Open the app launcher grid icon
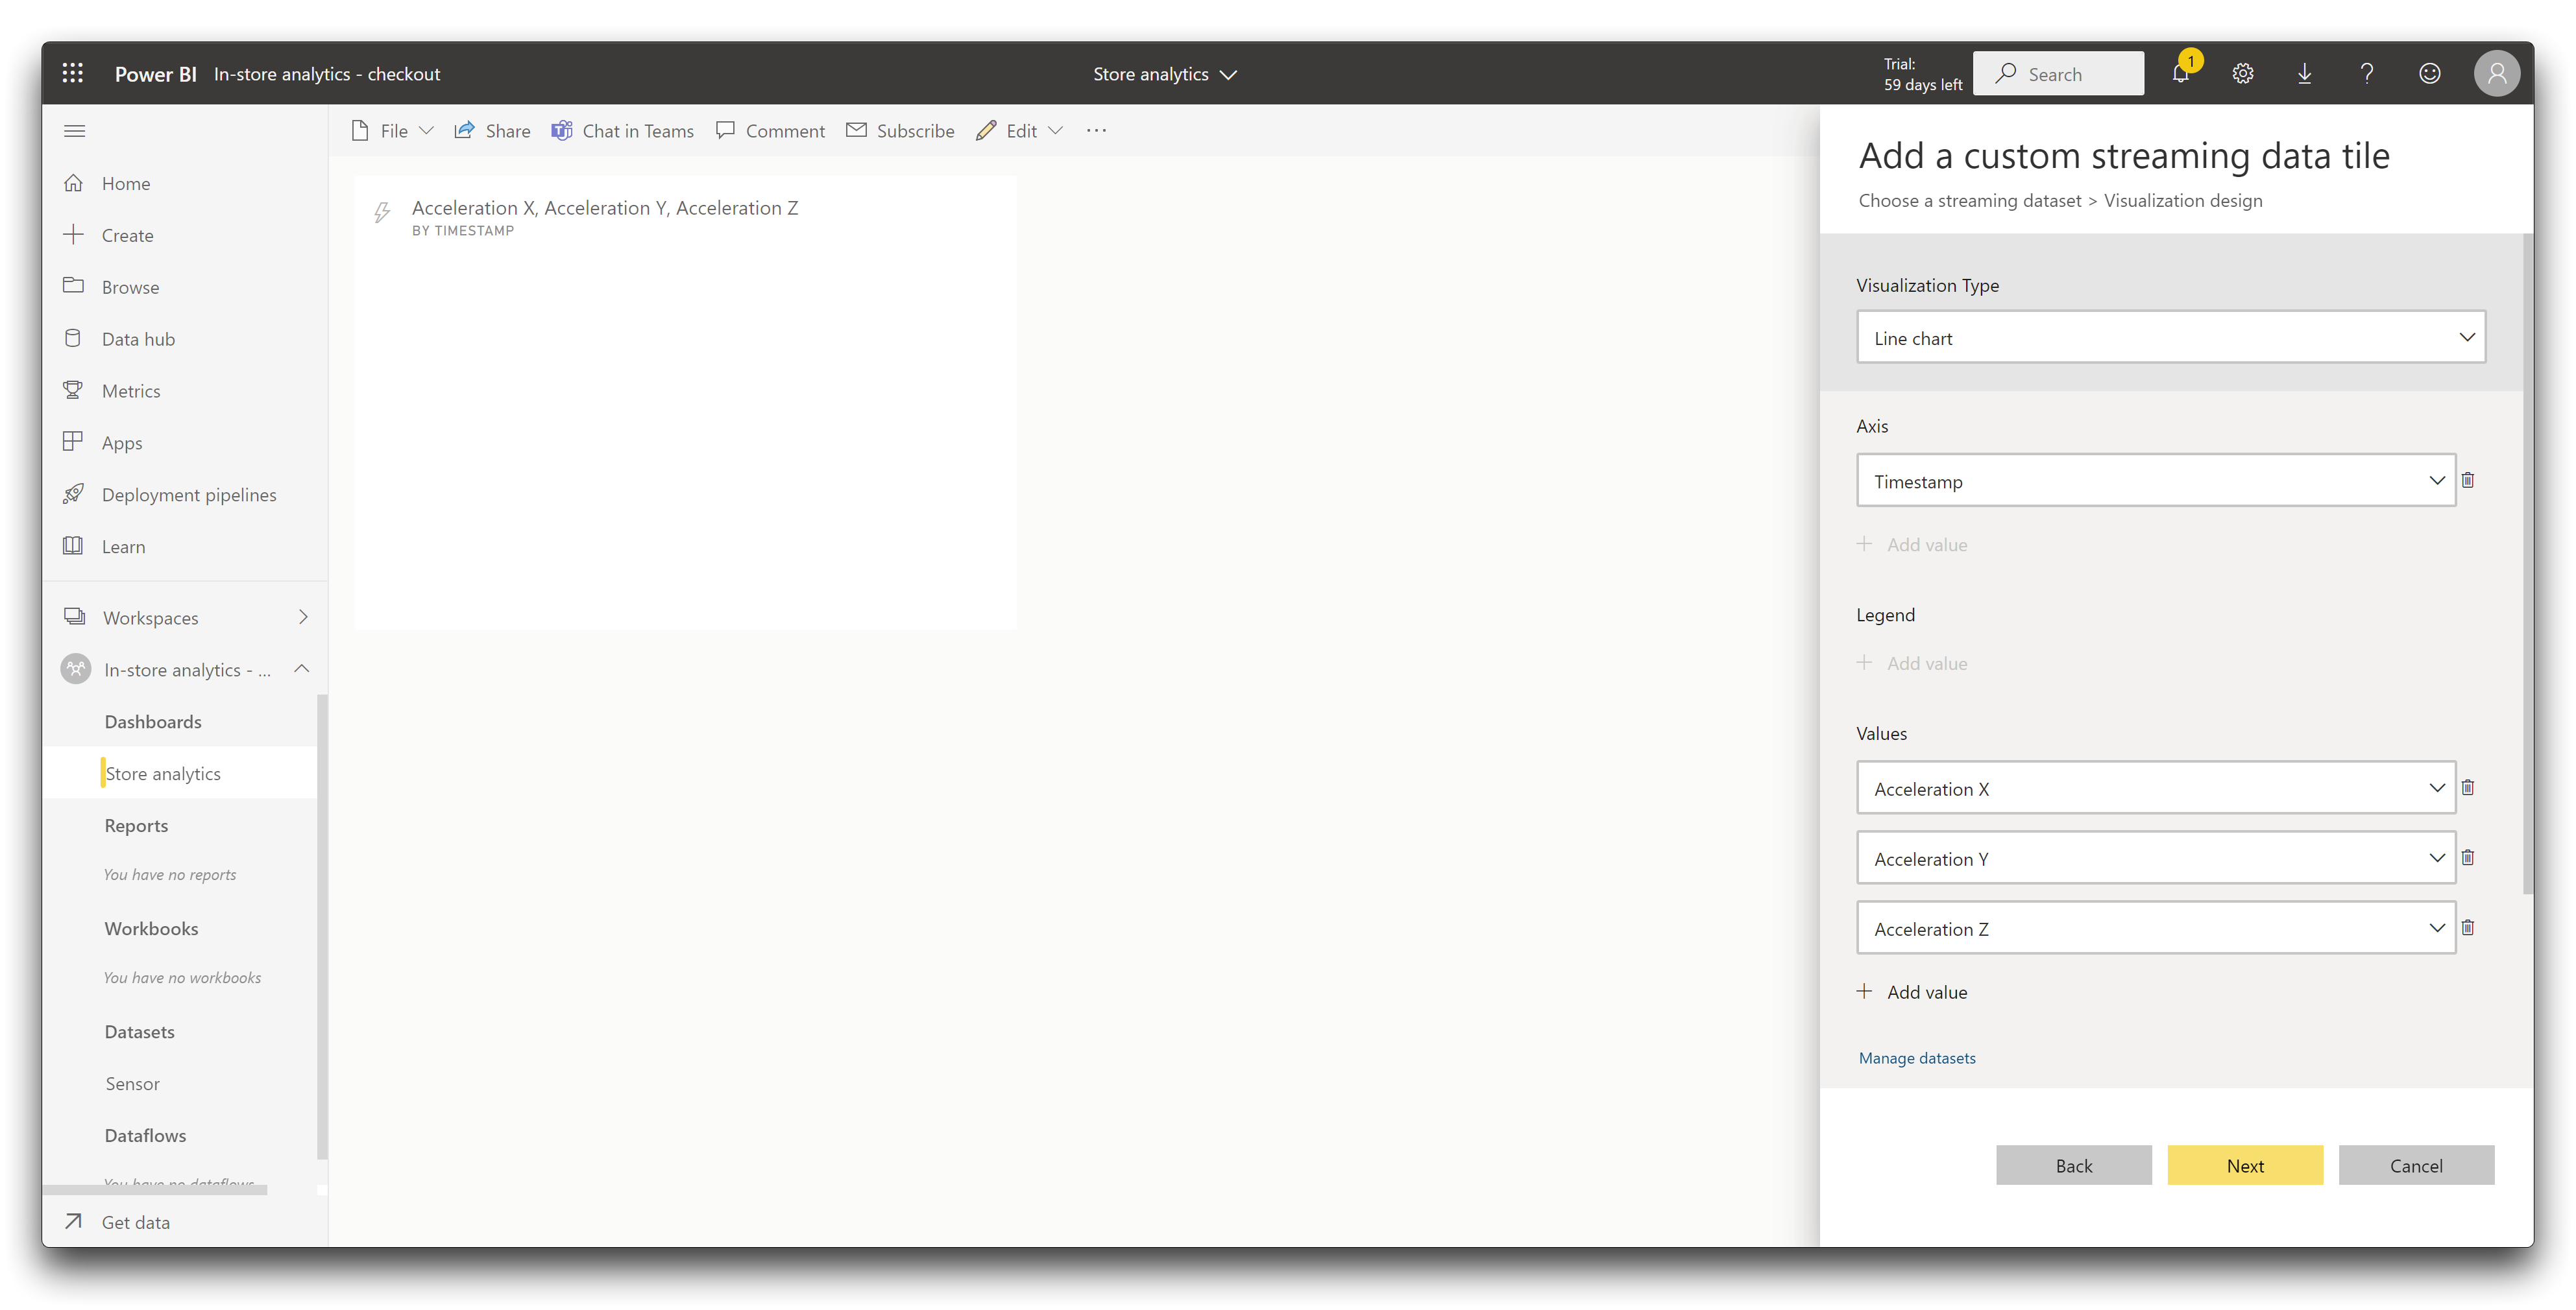Image resolution: width=2576 pixels, height=1310 pixels. pos(72,73)
